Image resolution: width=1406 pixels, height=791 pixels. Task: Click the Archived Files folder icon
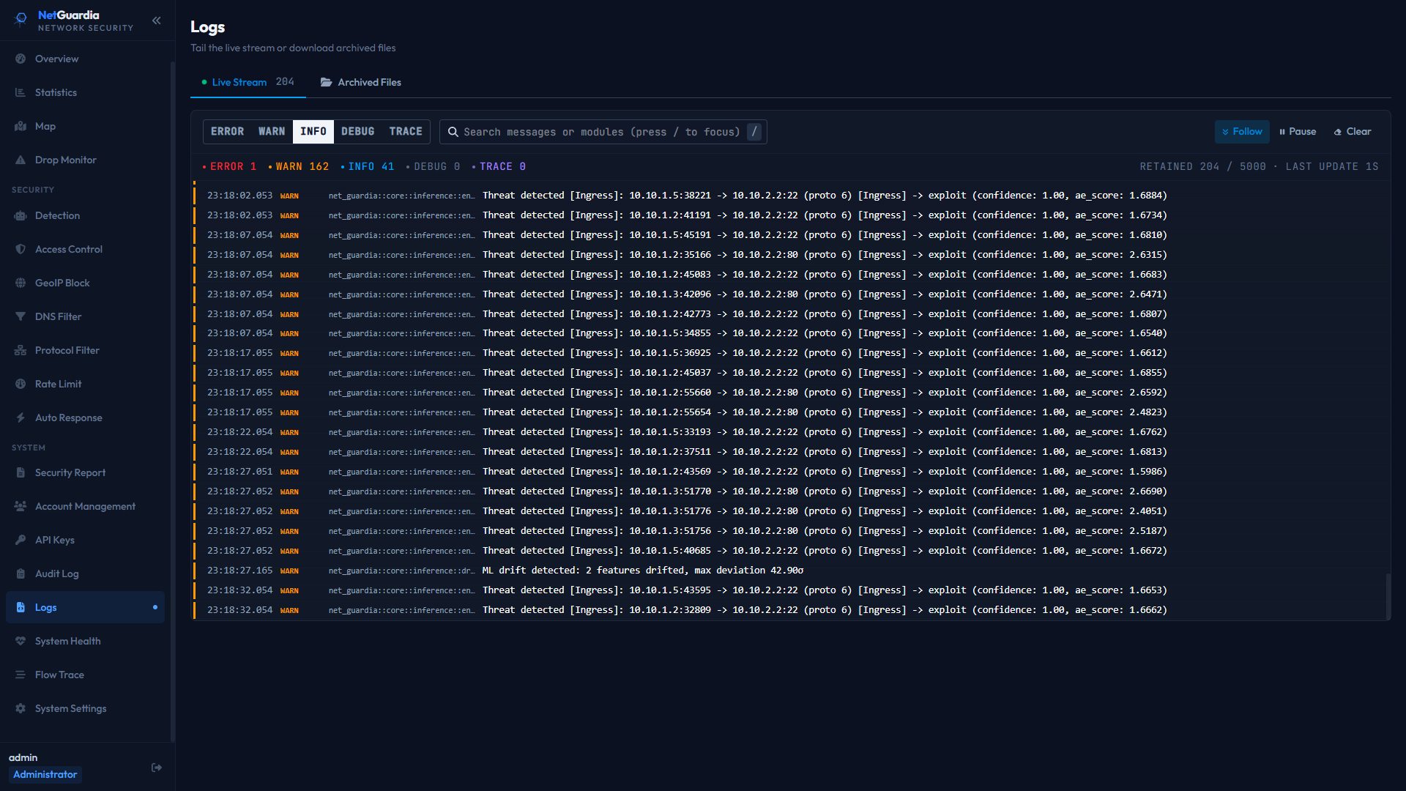326,82
